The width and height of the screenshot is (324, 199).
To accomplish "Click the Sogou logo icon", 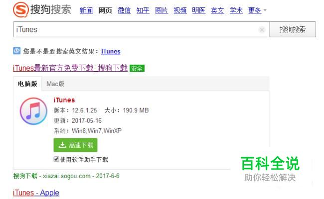I will coord(20,9).
